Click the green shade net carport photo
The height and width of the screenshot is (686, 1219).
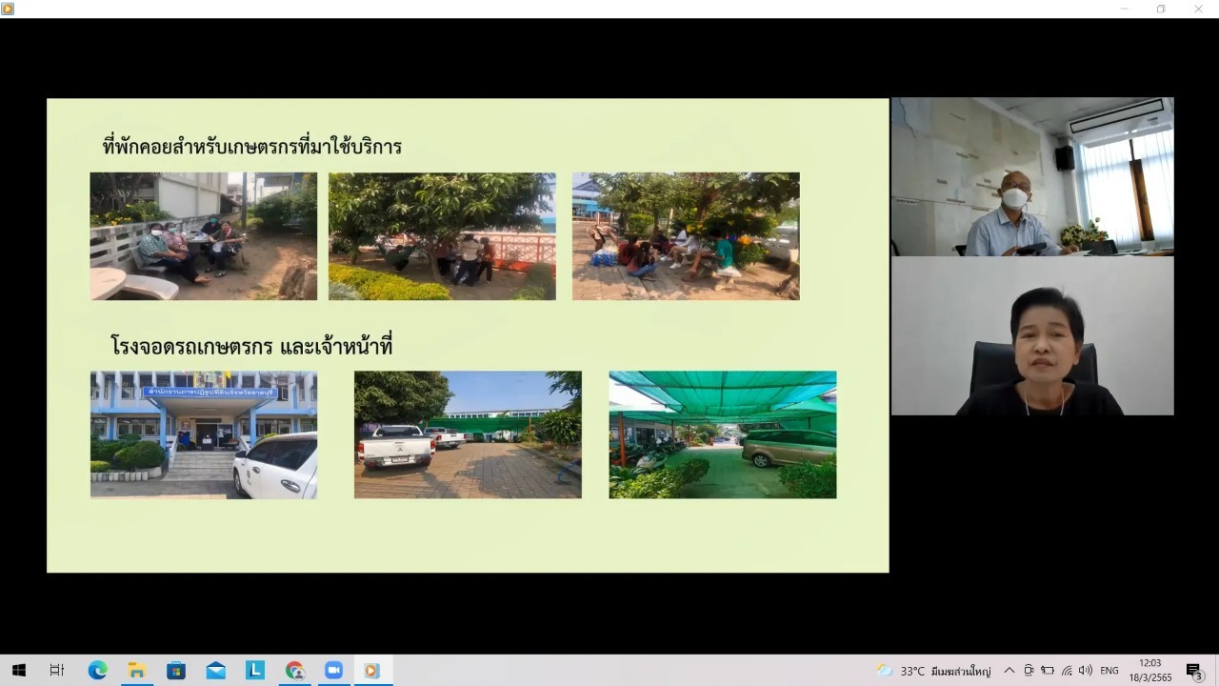click(723, 434)
